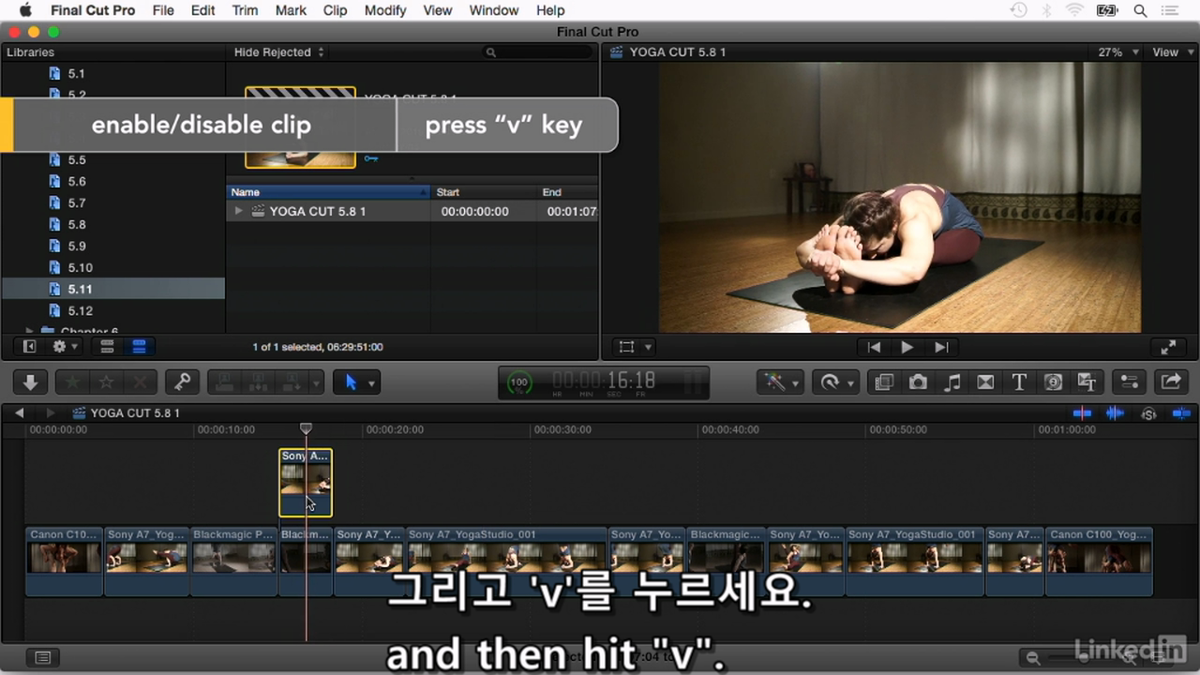Image resolution: width=1200 pixels, height=675 pixels.
Task: Click the timecode display 16:18
Action: coord(605,382)
